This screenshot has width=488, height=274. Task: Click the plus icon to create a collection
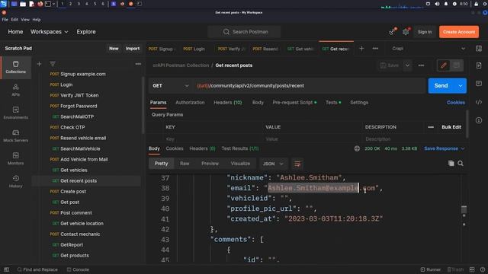coord(39,64)
